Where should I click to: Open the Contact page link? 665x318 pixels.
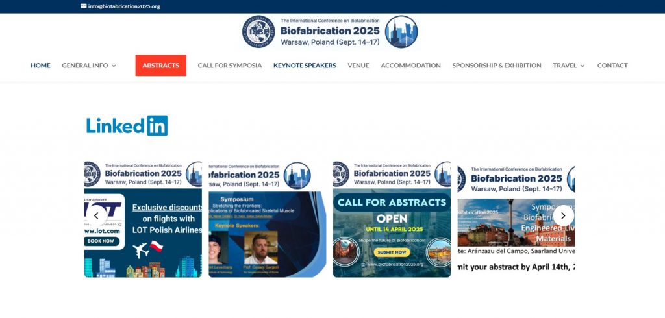click(612, 66)
